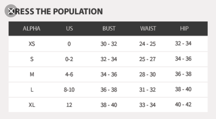Image resolution: width=216 pixels, height=119 pixels.
Task: Select the M size row label
Action: click(x=32, y=74)
